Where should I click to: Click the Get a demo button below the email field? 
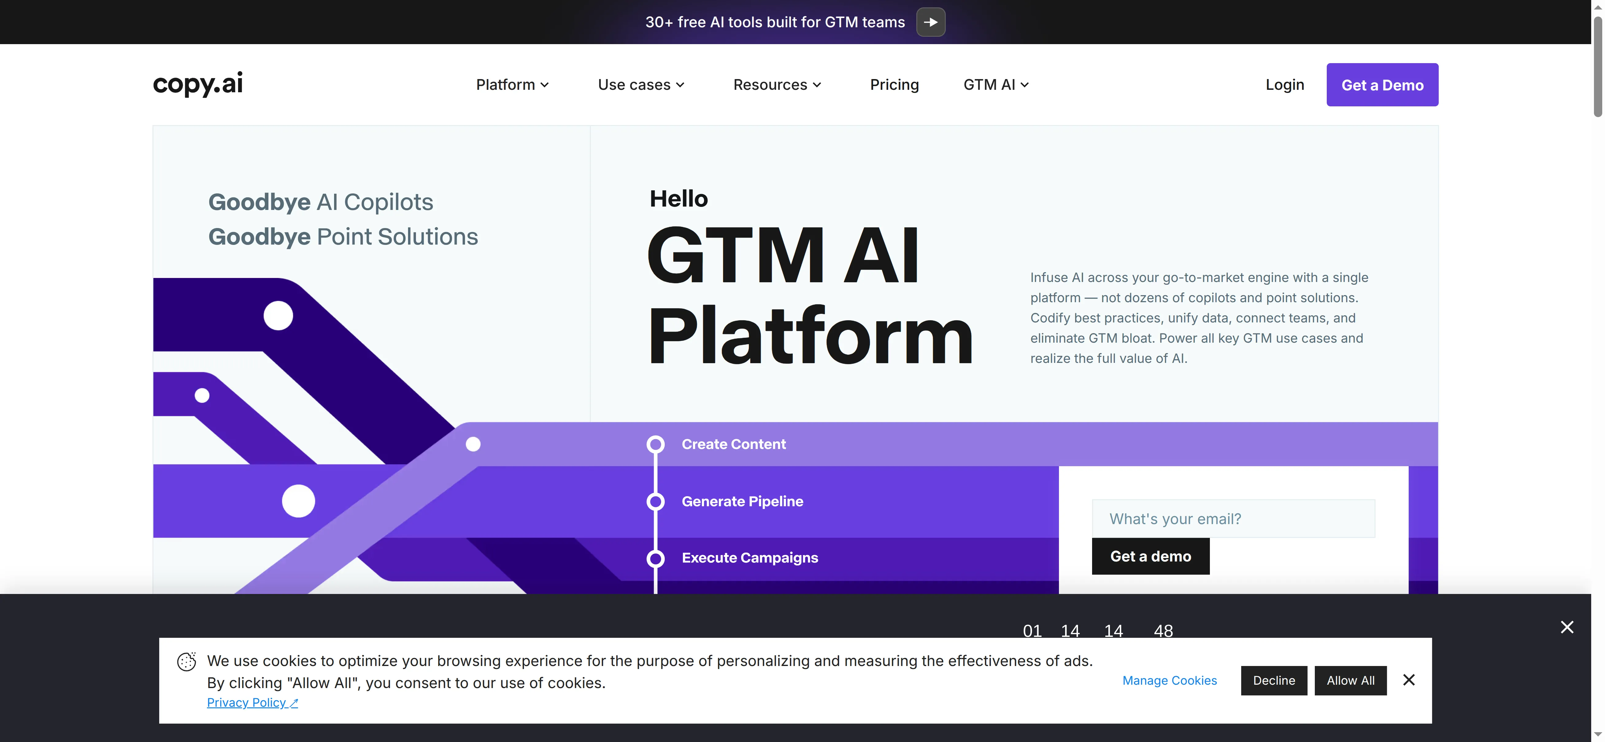point(1150,556)
